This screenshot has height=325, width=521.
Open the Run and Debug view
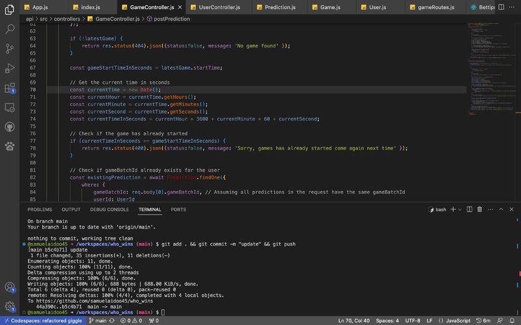(x=10, y=68)
